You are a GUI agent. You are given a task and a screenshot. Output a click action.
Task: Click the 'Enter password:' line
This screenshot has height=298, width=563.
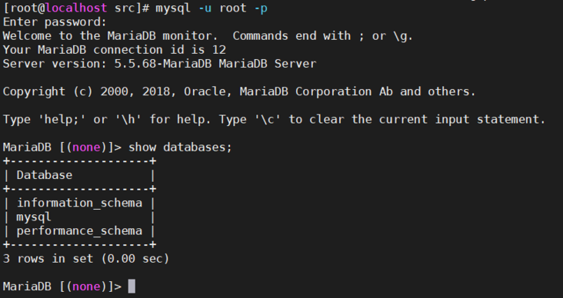pos(55,22)
